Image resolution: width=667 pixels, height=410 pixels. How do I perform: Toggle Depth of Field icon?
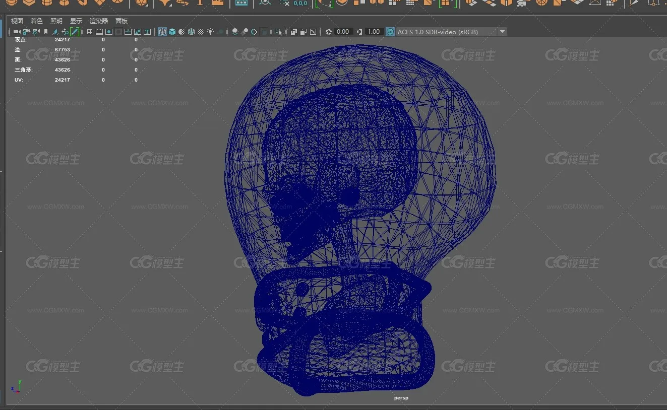pos(264,32)
